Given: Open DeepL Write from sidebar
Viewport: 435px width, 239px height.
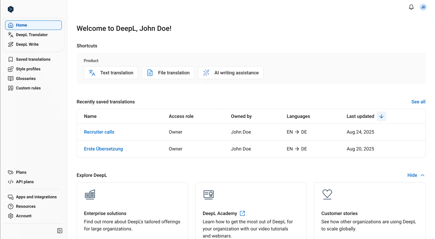Looking at the screenshot, I should [x=27, y=44].
